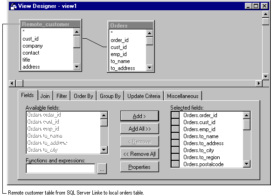Click the mover box beside Orders.order_id
The image size is (271, 196).
pos(175,115)
